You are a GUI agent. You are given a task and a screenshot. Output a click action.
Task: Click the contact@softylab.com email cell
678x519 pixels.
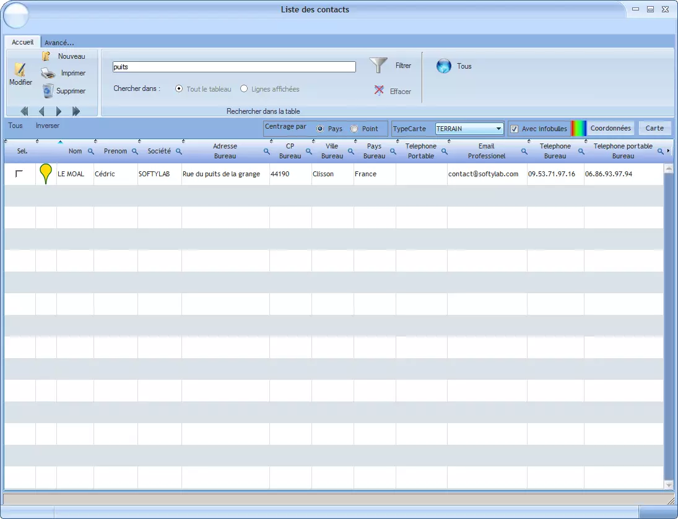[487, 174]
